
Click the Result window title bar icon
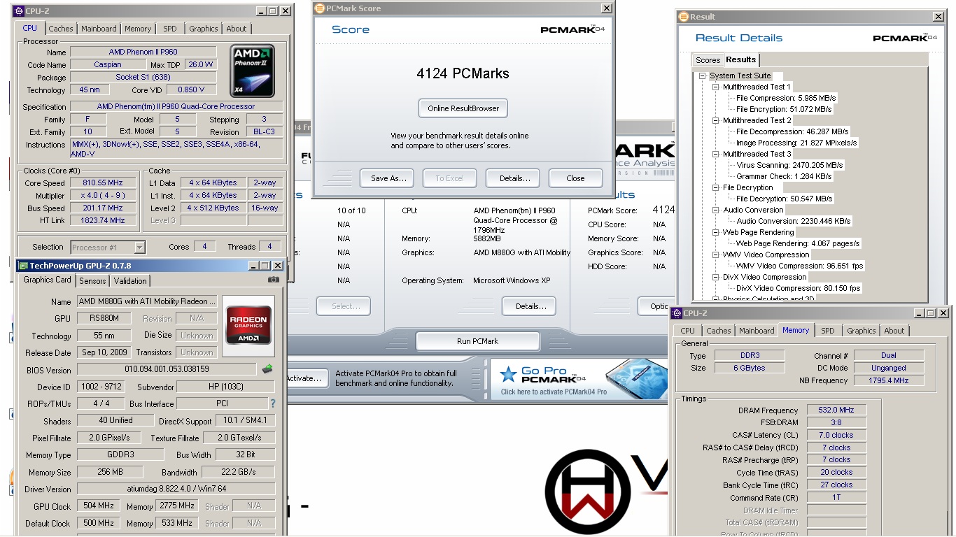pos(684,17)
